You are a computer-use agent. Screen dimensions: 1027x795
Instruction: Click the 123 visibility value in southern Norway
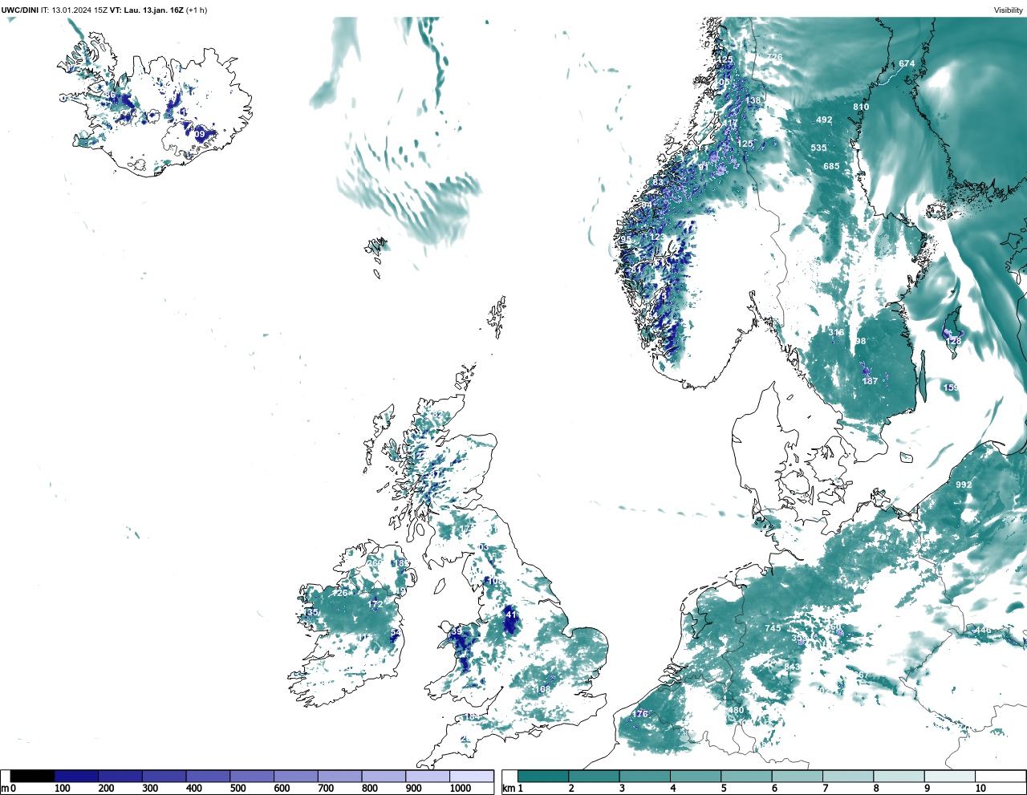658,237
